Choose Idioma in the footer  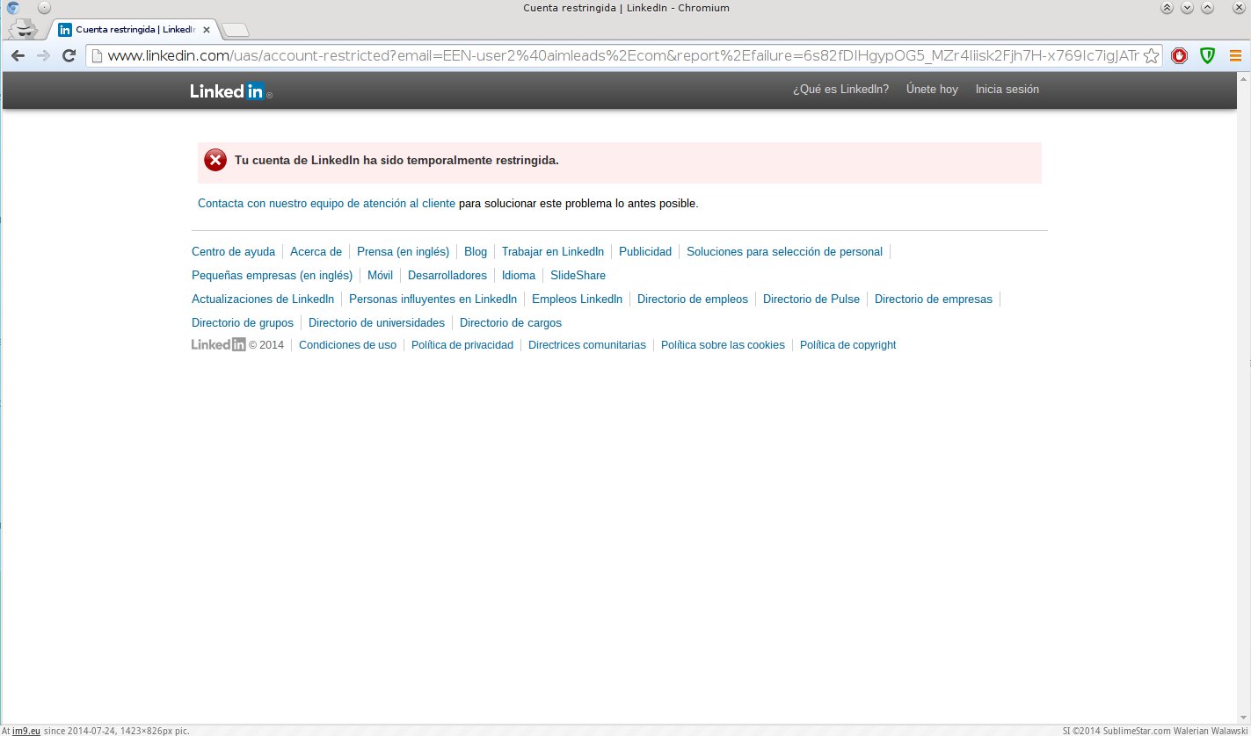pos(519,276)
